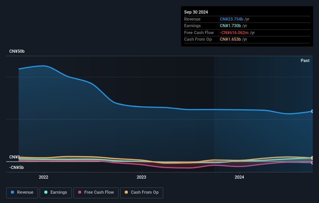
Task: Click the Free Cash Flow row label in the tooltip
Action: coord(199,33)
